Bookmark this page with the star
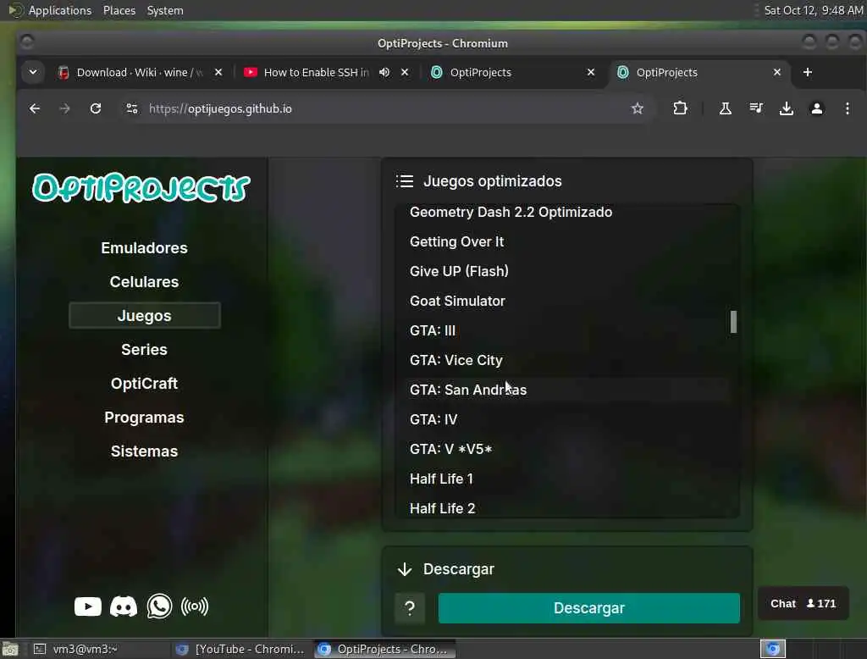 click(x=638, y=108)
